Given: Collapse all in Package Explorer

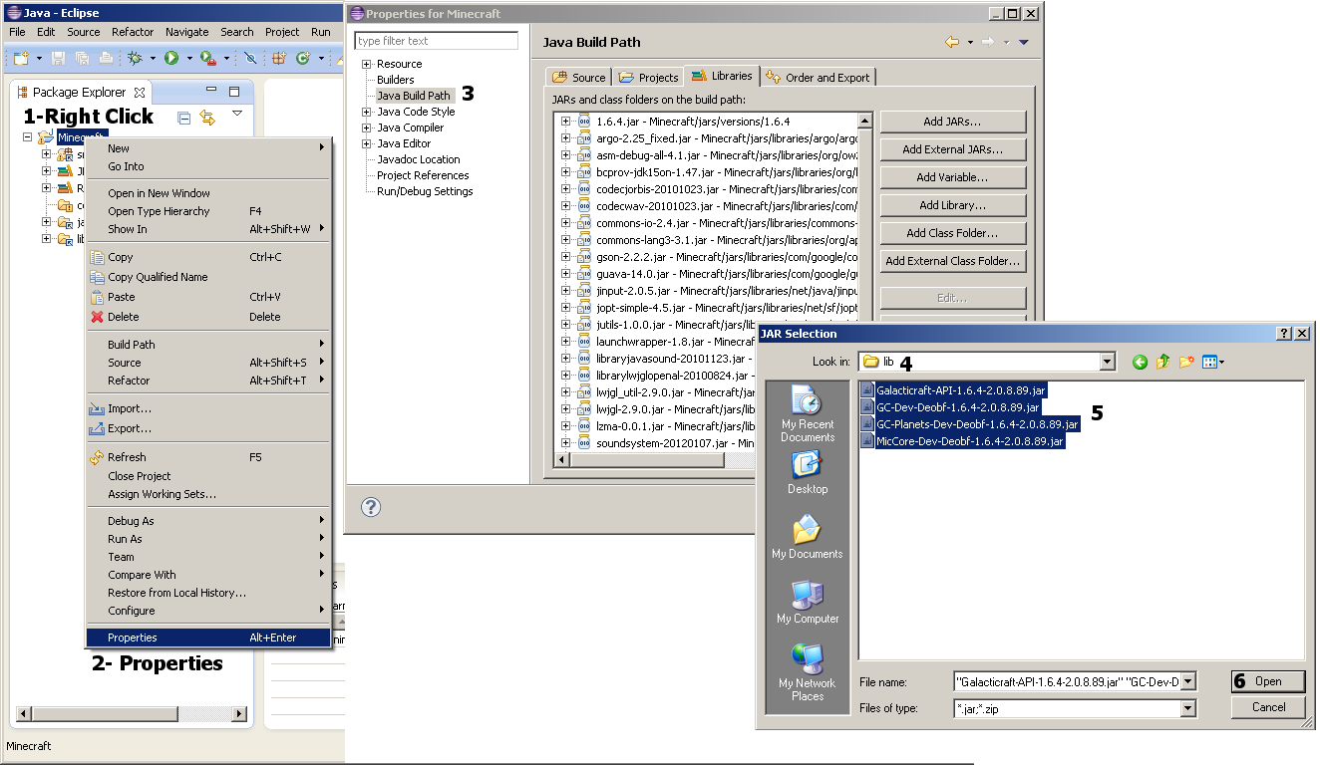Looking at the screenshot, I should [183, 118].
